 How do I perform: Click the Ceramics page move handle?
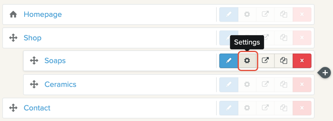pos(34,84)
